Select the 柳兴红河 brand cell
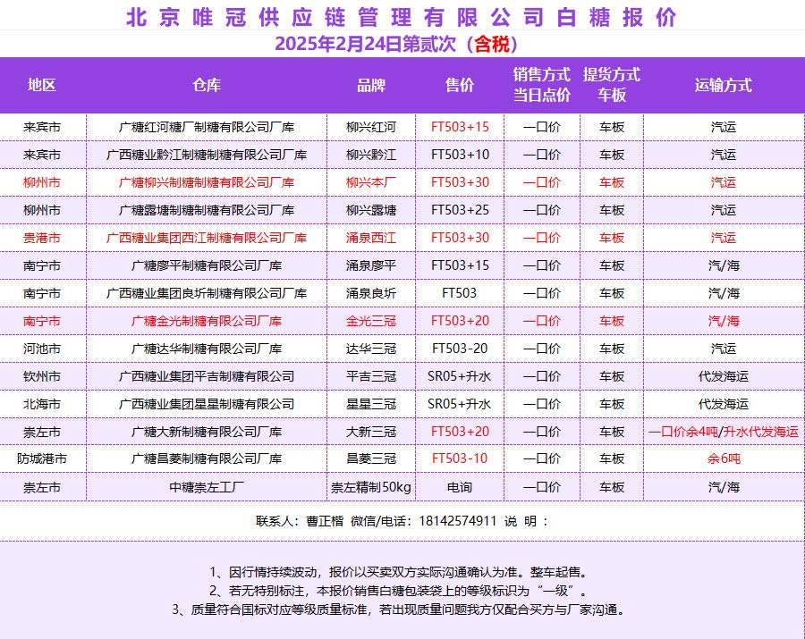Screen dimensions: 805x639 click(x=371, y=127)
